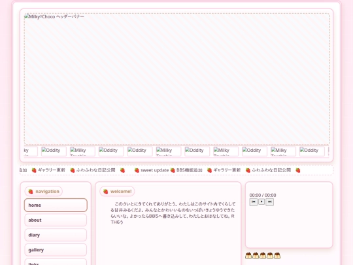This screenshot has width=353, height=265.
Task: Click the 'navigation' panel heading
Action: [43, 191]
